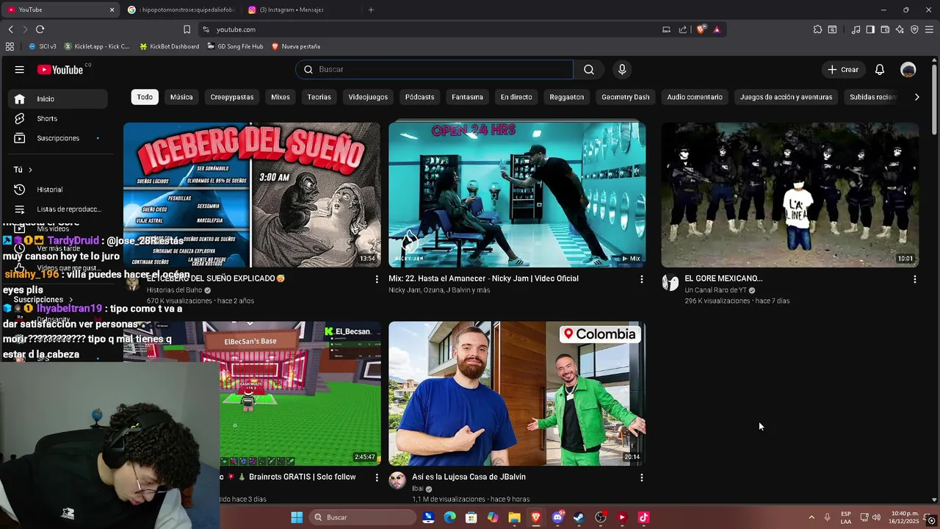This screenshot has width=940, height=529.
Task: Open Discord from the taskbar
Action: pyautogui.click(x=557, y=517)
